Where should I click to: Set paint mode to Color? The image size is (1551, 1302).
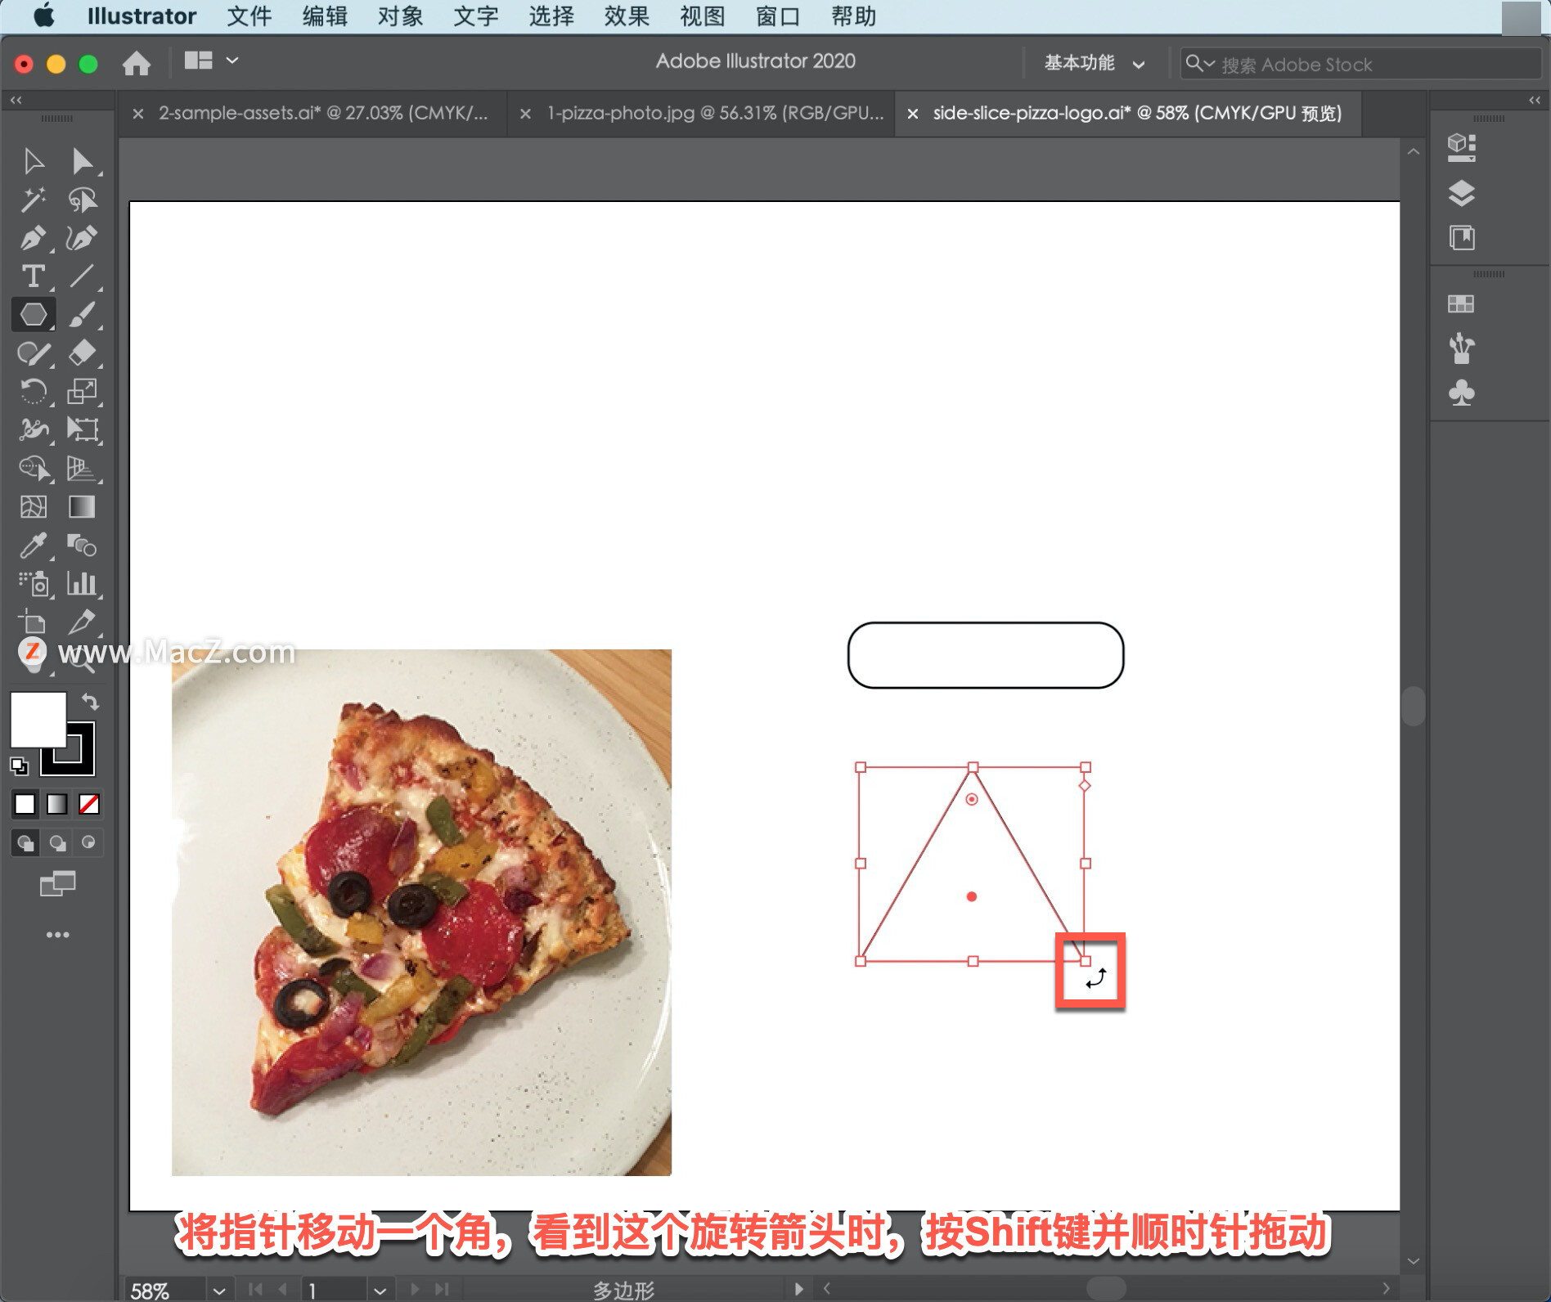(x=25, y=805)
